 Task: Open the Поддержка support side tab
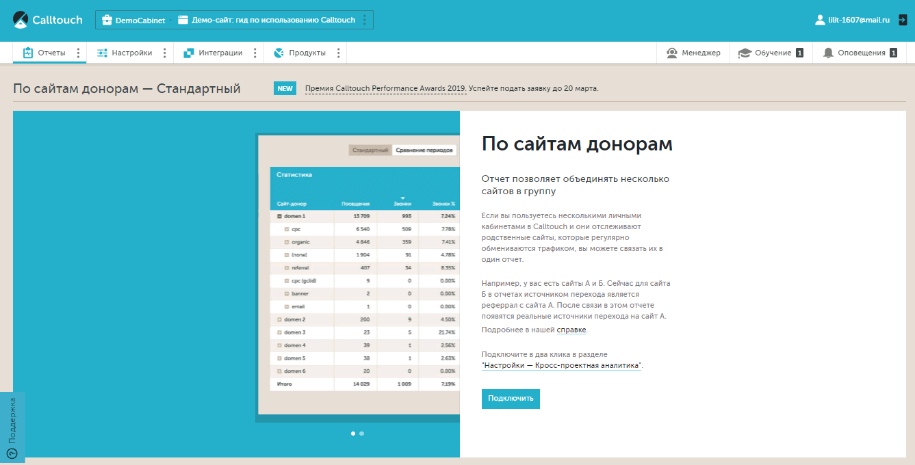tap(12, 427)
